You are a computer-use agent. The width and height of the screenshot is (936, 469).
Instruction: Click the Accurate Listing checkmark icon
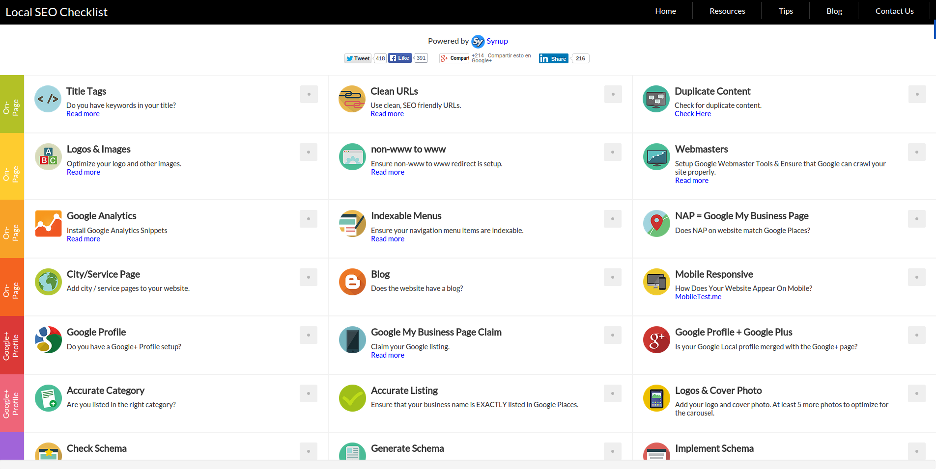pyautogui.click(x=352, y=398)
